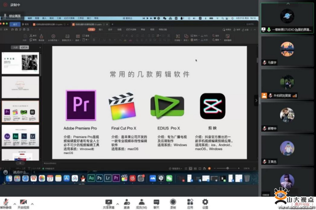
Task: Select the slide thumbnail with Pr icons
Action: [x=20, y=112]
